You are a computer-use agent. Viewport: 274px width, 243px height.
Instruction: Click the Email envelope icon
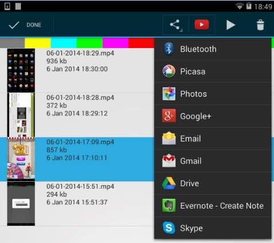[169, 138]
